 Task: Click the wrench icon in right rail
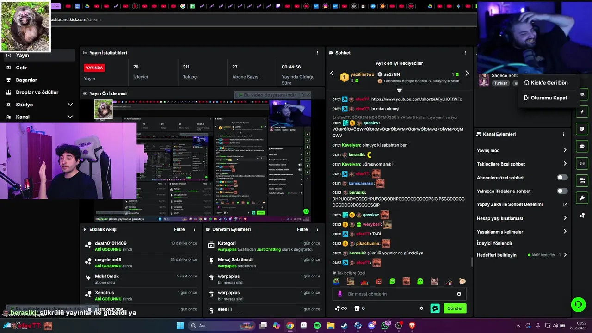click(582, 198)
